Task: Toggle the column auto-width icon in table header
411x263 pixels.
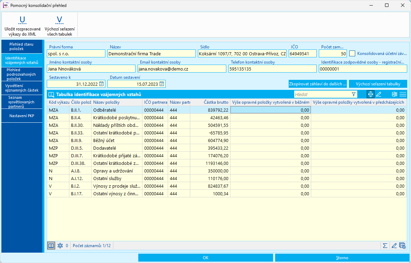Action: [370, 94]
